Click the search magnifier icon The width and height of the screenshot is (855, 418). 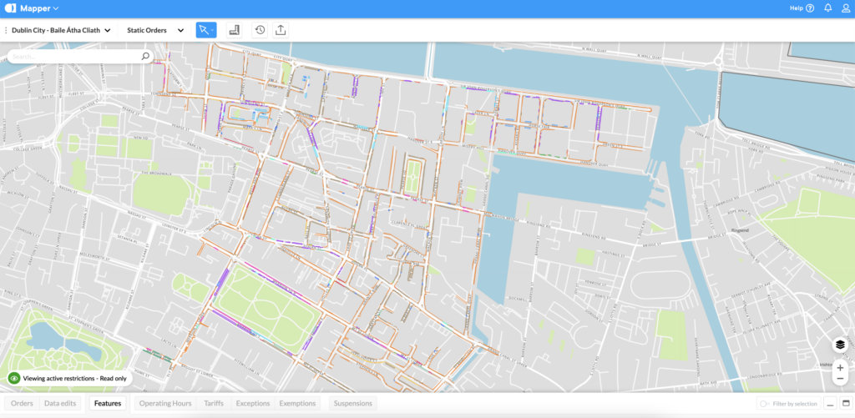coord(145,57)
